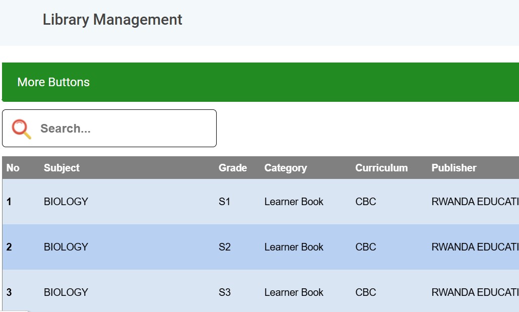The width and height of the screenshot is (519, 312).
Task: Click the S1 grade cell
Action: [x=224, y=202]
